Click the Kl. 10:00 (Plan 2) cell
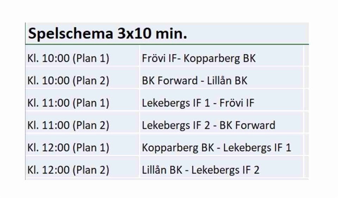 (x=68, y=80)
